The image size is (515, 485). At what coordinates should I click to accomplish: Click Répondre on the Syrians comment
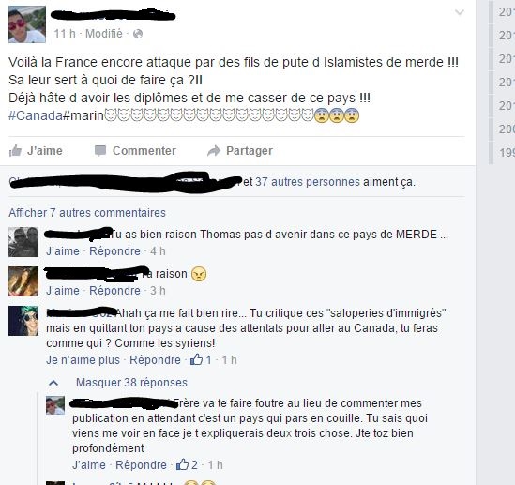coord(155,360)
